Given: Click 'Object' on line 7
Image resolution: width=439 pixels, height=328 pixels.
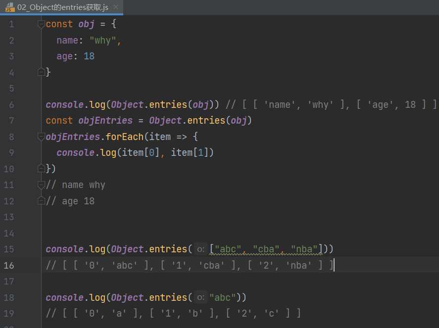Looking at the screenshot, I should [165, 121].
